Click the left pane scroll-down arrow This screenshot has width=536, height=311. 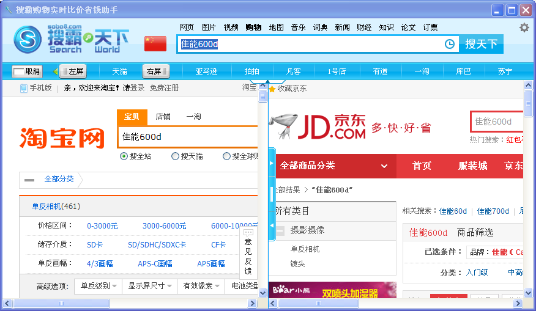[262, 293]
